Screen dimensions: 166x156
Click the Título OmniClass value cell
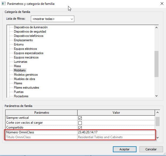pyautogui.click(x=116, y=137)
